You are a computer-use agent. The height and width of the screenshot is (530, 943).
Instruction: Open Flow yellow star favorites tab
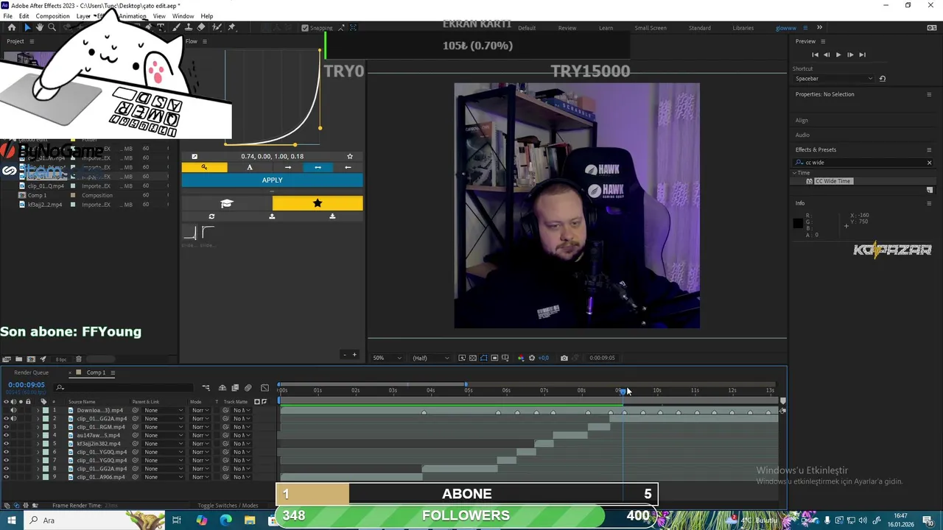[318, 203]
